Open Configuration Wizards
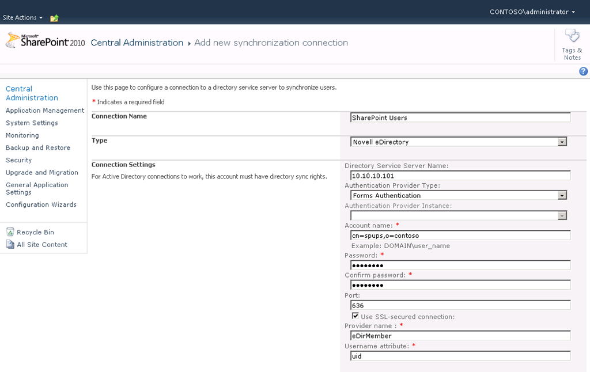This screenshot has width=590, height=372. 41,204
